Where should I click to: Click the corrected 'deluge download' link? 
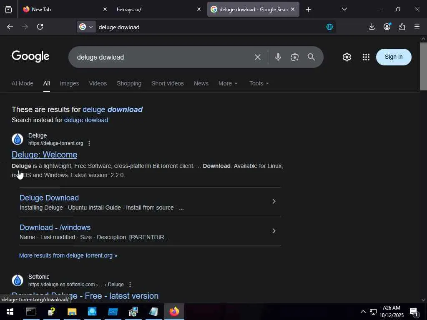tap(113, 110)
